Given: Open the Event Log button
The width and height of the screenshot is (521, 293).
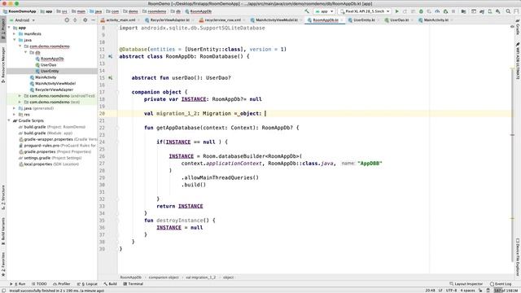Looking at the screenshot, I should point(501,284).
